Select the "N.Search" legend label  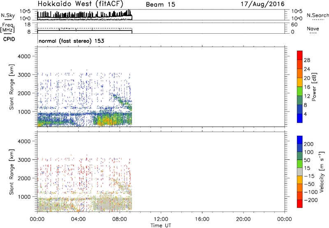click(317, 15)
